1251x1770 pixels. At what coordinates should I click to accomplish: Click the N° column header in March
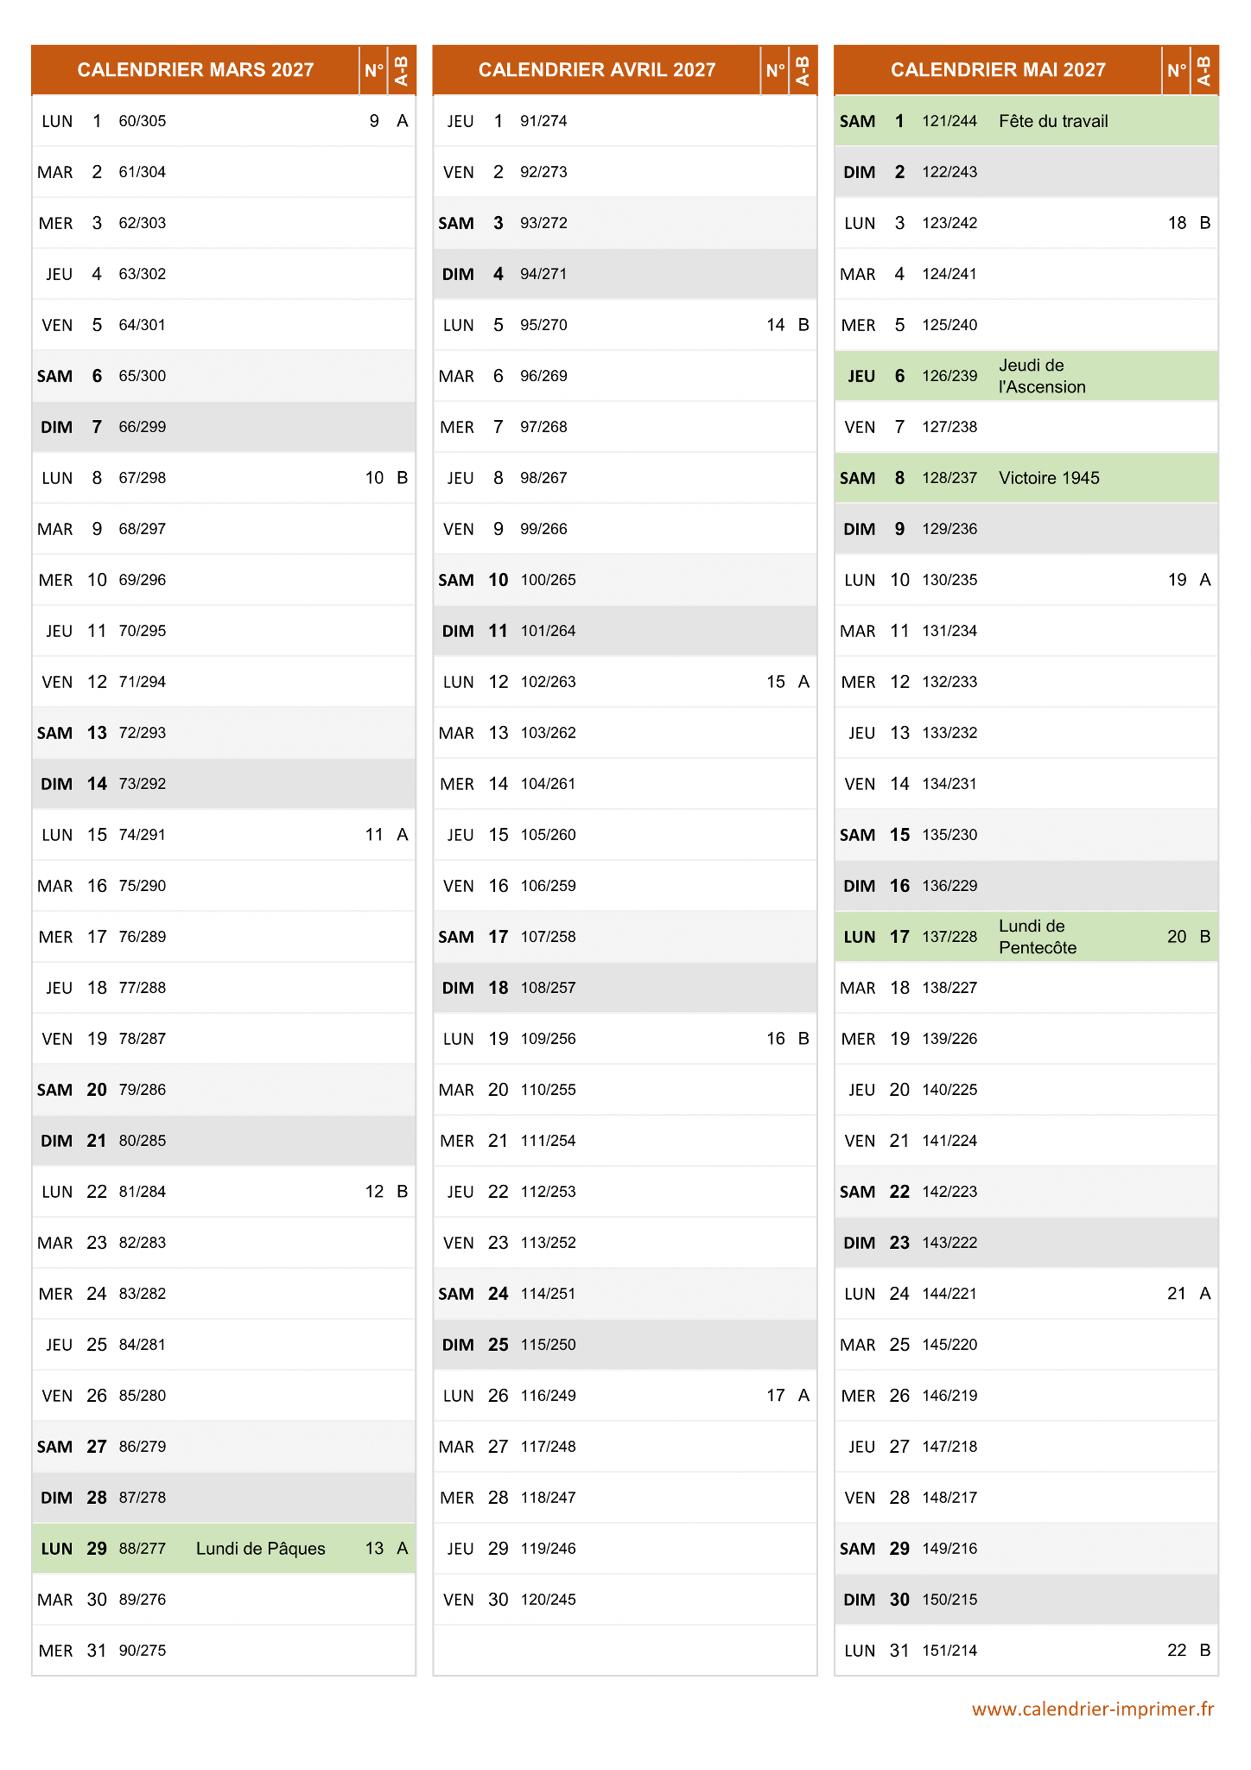click(x=373, y=70)
